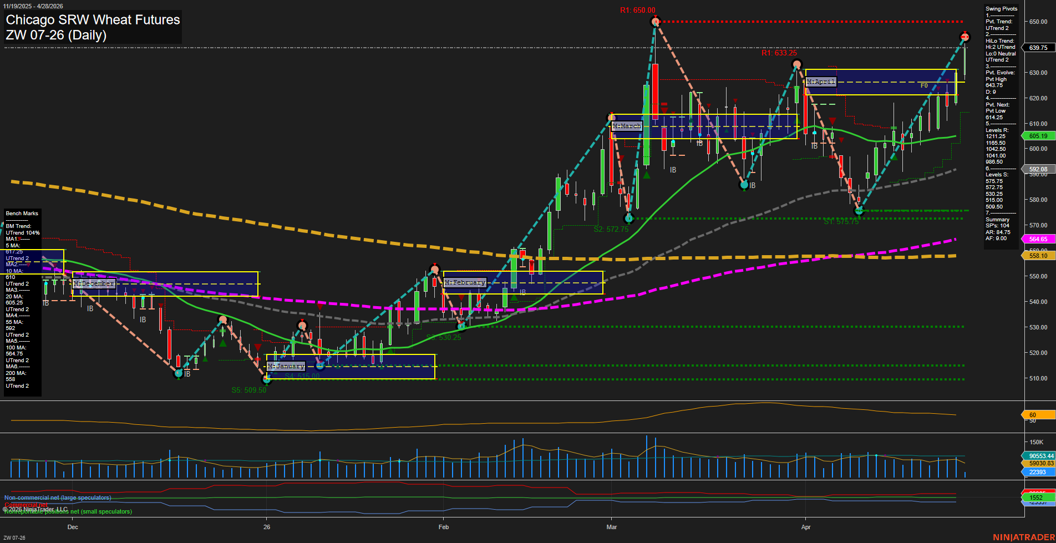The image size is (1056, 543).
Task: Click the blue 22393 volume axis tag
Action: click(1036, 471)
